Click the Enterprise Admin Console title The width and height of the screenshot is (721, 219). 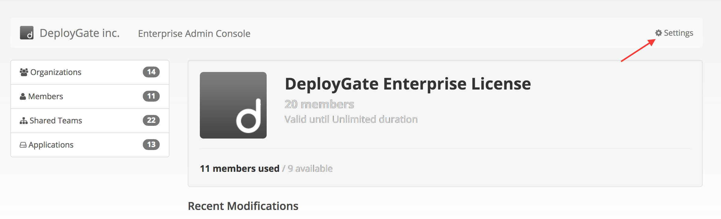pos(194,34)
